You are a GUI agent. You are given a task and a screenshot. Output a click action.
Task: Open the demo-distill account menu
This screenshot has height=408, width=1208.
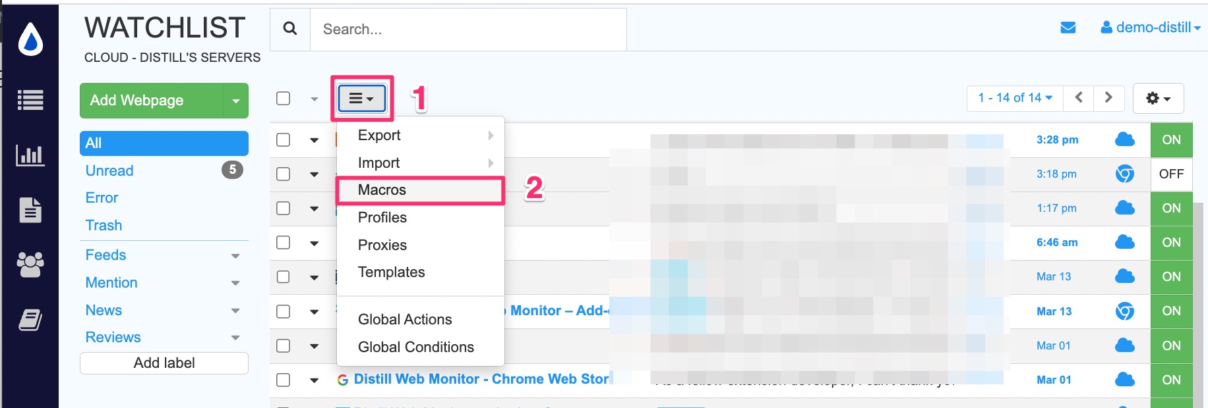point(1151,28)
